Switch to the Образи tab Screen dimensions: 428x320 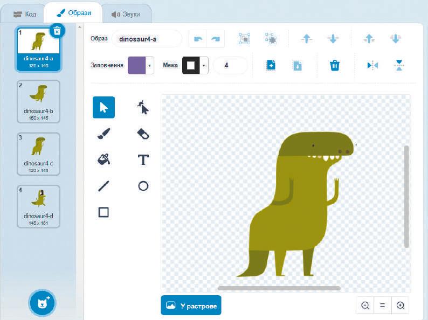(x=73, y=13)
